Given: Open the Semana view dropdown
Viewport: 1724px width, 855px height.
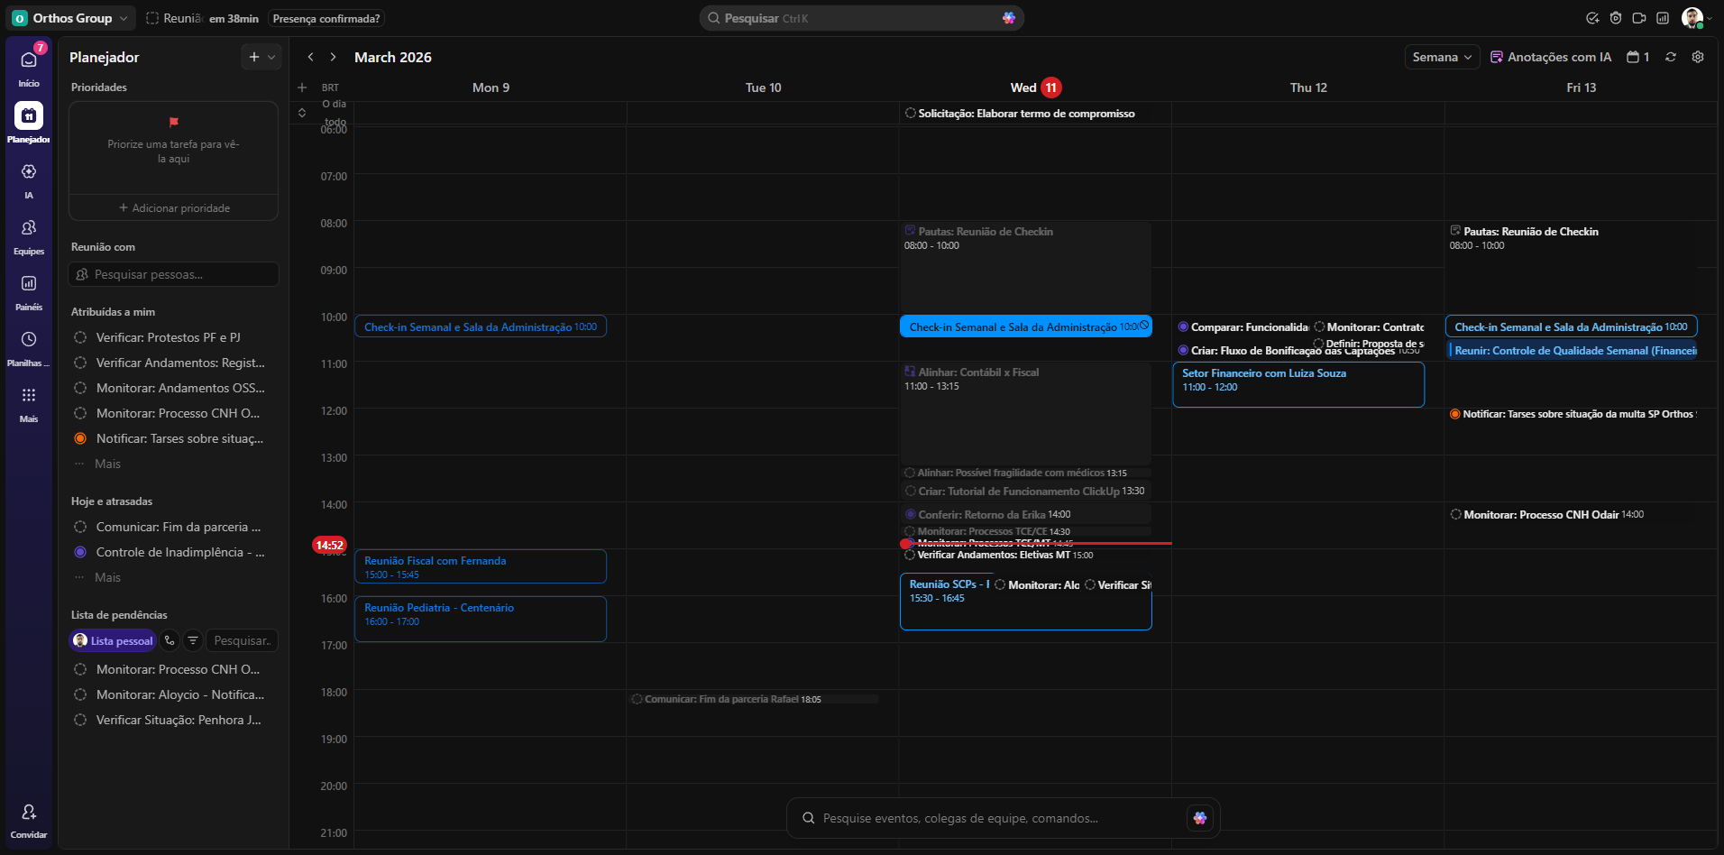Looking at the screenshot, I should (1442, 57).
